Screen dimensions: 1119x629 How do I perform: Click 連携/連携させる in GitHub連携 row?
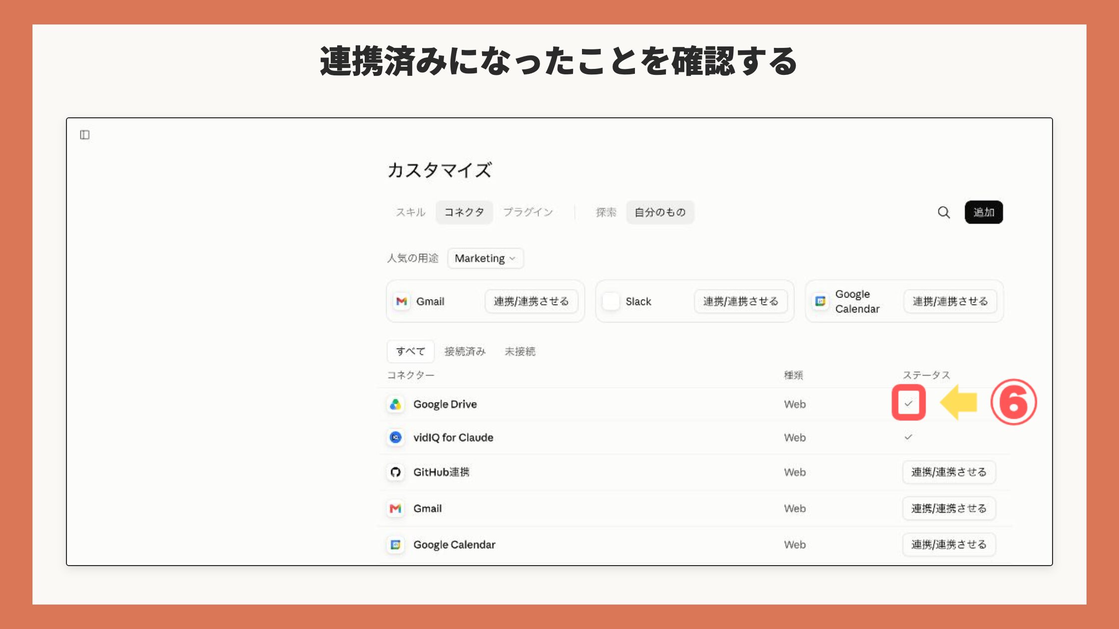949,472
